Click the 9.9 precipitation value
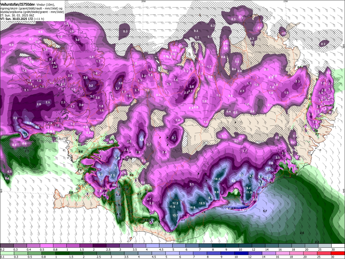The height and width of the screenshot is (259, 345). [x=216, y=192]
